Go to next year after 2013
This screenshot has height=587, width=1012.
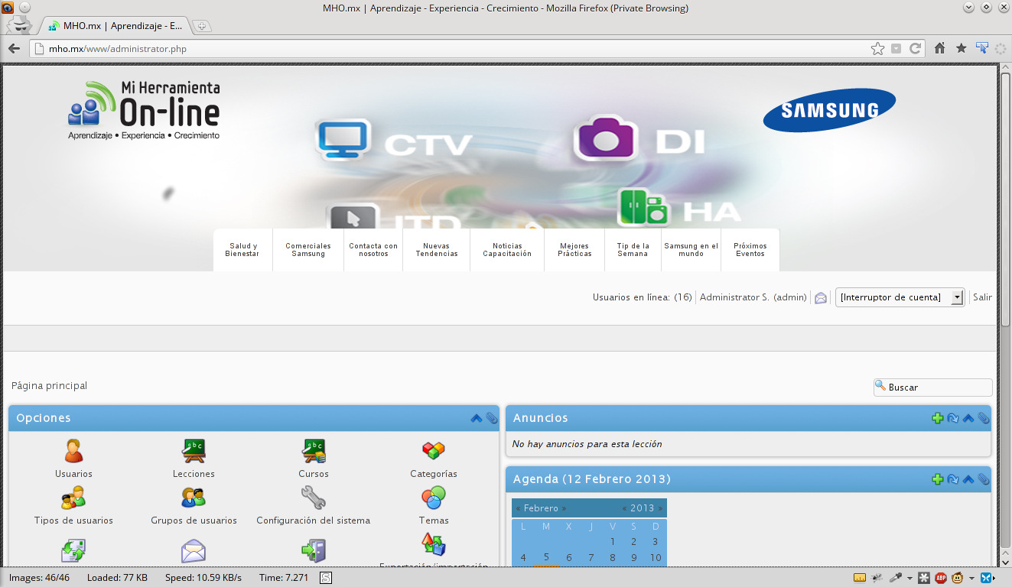pyautogui.click(x=661, y=508)
